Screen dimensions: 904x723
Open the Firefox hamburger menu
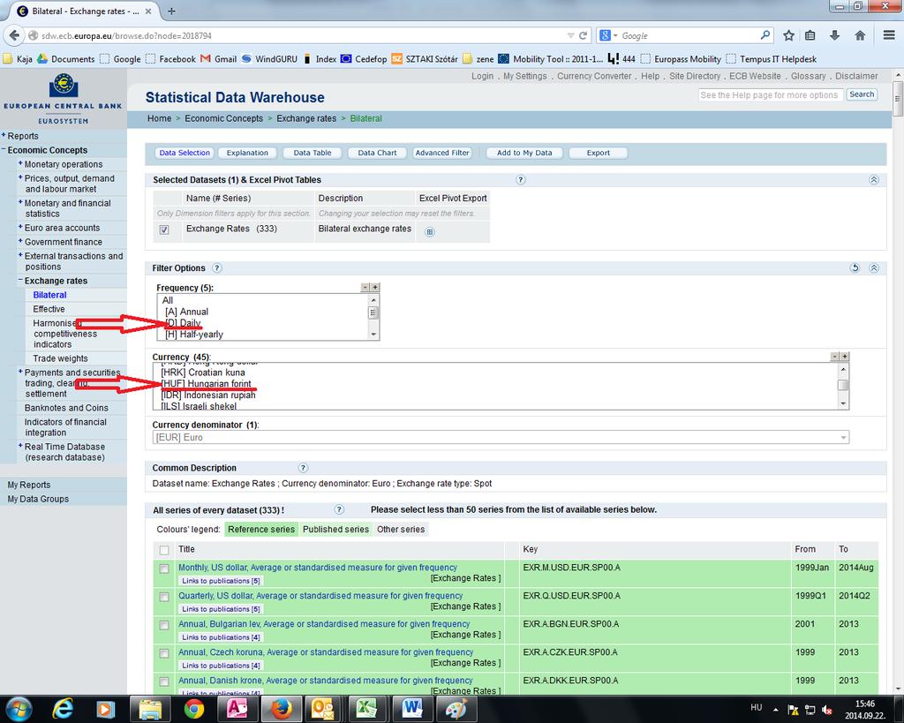coord(888,35)
